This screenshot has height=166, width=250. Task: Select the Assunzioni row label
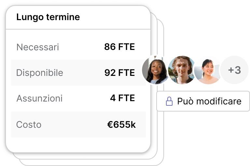(39, 98)
